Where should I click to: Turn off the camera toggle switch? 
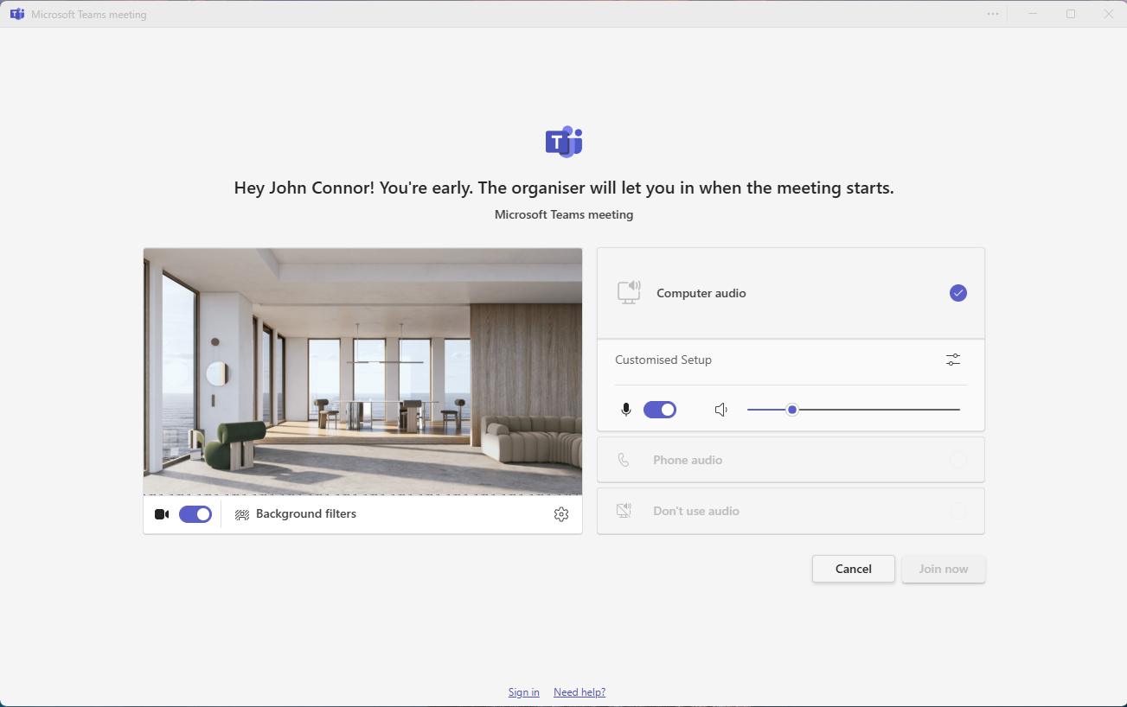pyautogui.click(x=195, y=514)
